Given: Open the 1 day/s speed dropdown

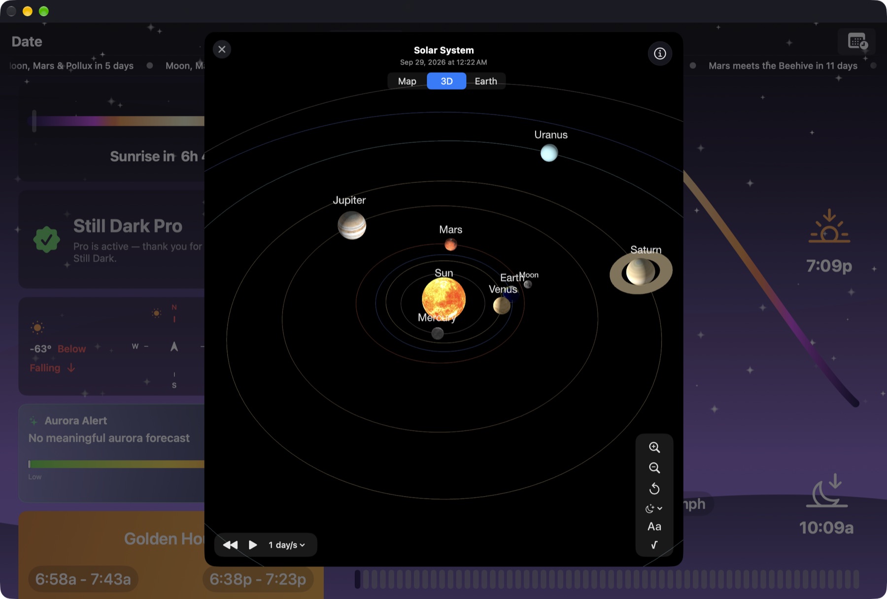Looking at the screenshot, I should (287, 545).
